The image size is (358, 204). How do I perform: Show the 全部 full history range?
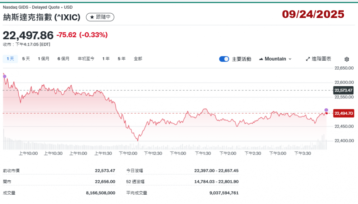[x=138, y=58]
